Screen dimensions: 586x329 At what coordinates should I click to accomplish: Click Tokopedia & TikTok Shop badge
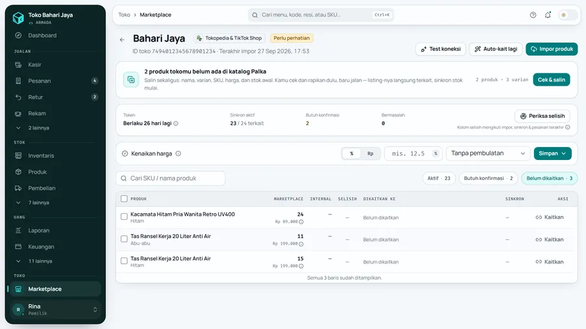[229, 38]
